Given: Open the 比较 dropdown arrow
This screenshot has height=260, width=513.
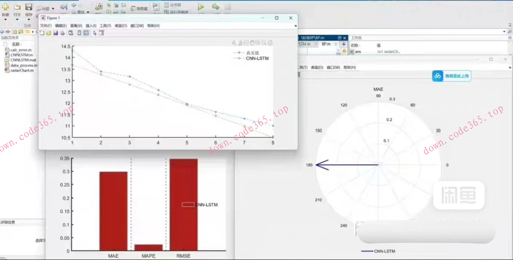Looking at the screenshot, I should 53,9.
